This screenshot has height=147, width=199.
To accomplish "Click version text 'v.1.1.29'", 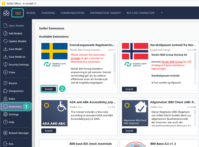I will tap(192, 50).
